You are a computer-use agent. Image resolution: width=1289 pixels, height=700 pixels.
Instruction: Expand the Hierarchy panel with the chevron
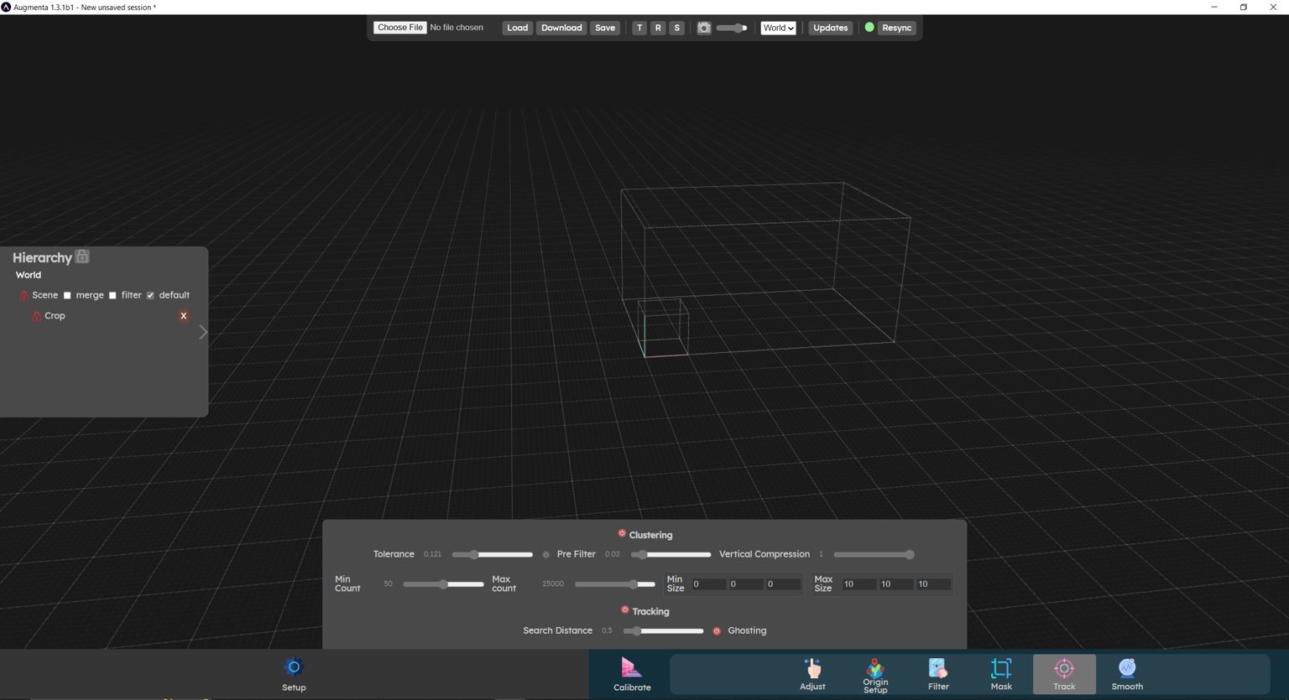point(202,332)
